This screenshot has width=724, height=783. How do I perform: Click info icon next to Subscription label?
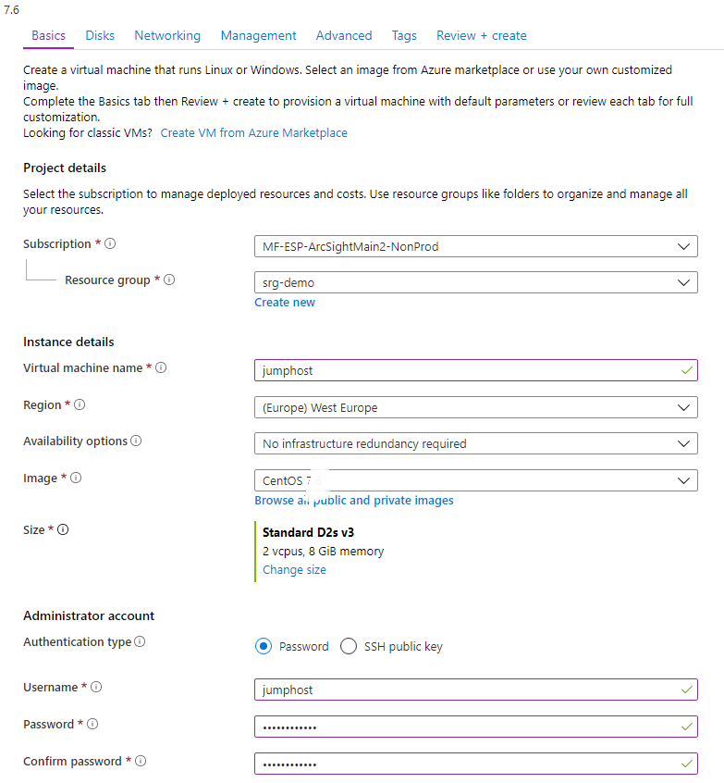click(110, 244)
